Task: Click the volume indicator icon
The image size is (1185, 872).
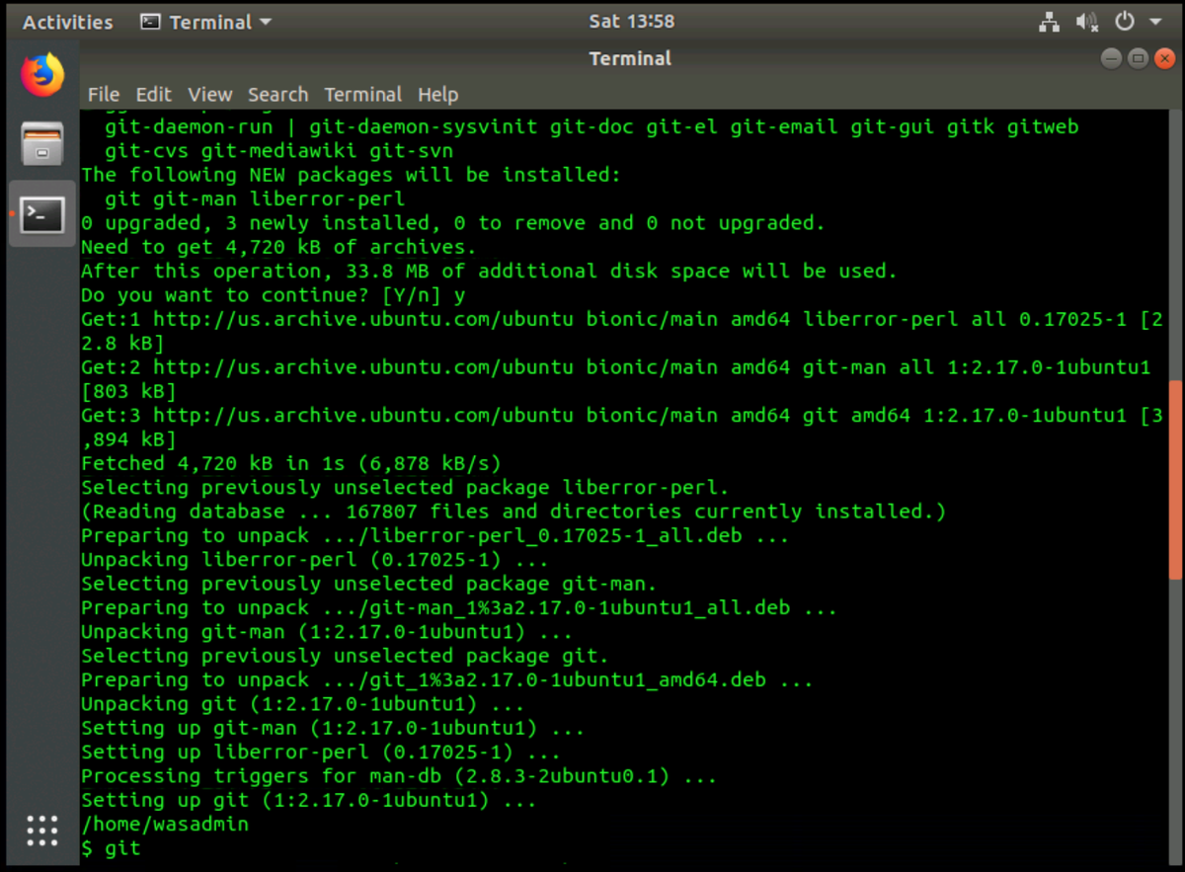Action: pos(1086,21)
